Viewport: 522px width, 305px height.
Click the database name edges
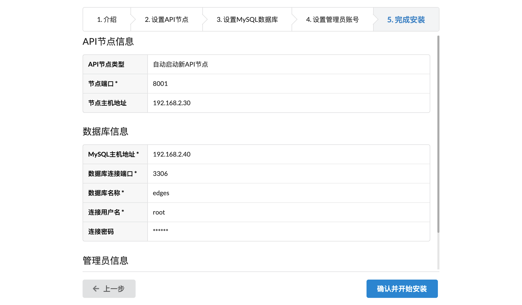coord(161,193)
